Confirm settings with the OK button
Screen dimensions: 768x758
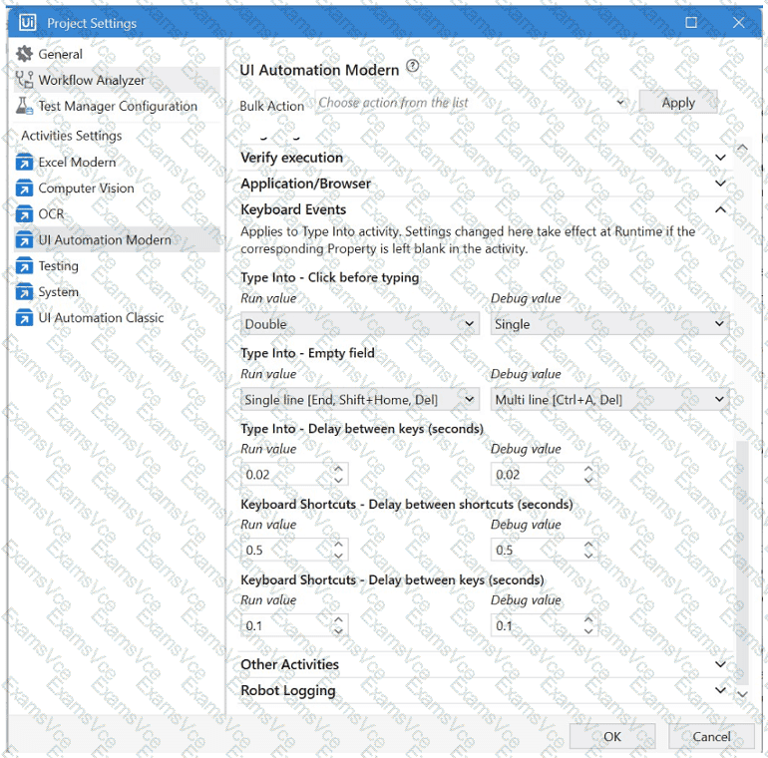(x=612, y=736)
